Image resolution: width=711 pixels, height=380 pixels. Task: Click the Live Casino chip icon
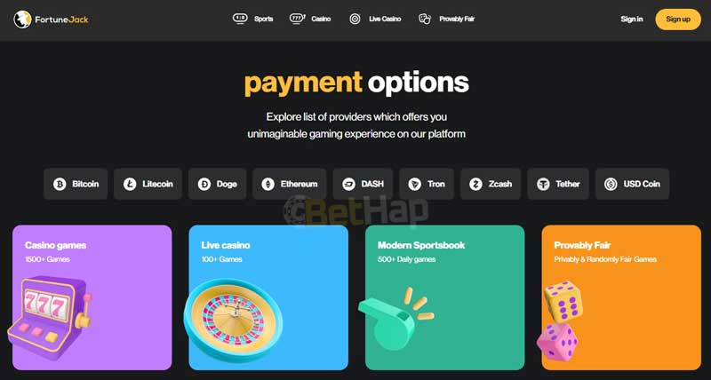pyautogui.click(x=355, y=19)
